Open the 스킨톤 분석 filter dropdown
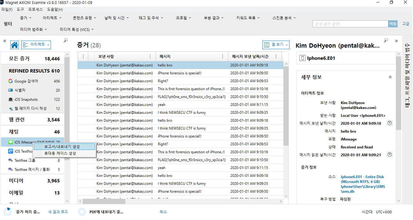Image resolution: width=413 pixels, height=220 pixels. tap(284, 18)
